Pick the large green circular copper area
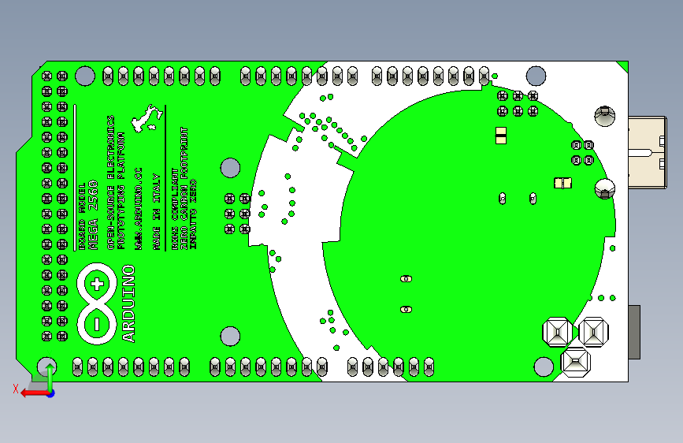683x443 pixels. (x=470, y=236)
